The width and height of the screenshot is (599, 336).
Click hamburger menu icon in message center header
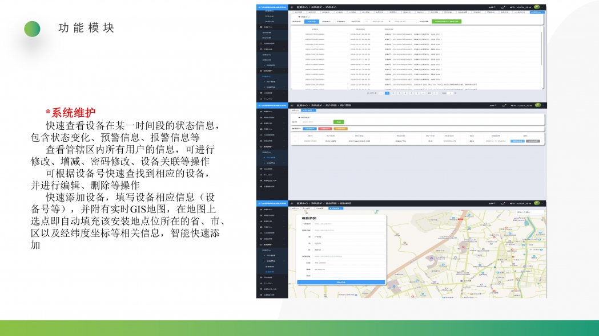coord(291,7)
